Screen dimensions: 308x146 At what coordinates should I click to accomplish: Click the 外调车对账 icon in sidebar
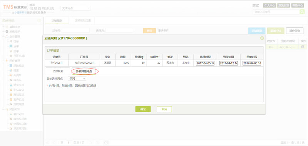point(11,124)
